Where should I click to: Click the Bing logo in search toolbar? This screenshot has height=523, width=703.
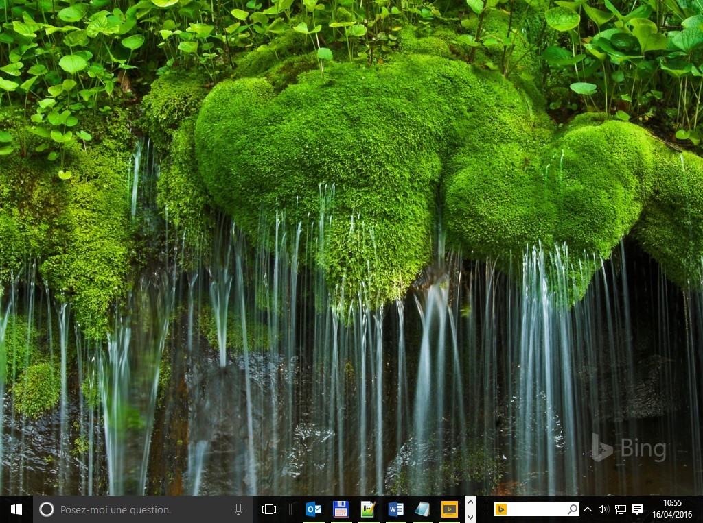click(501, 509)
